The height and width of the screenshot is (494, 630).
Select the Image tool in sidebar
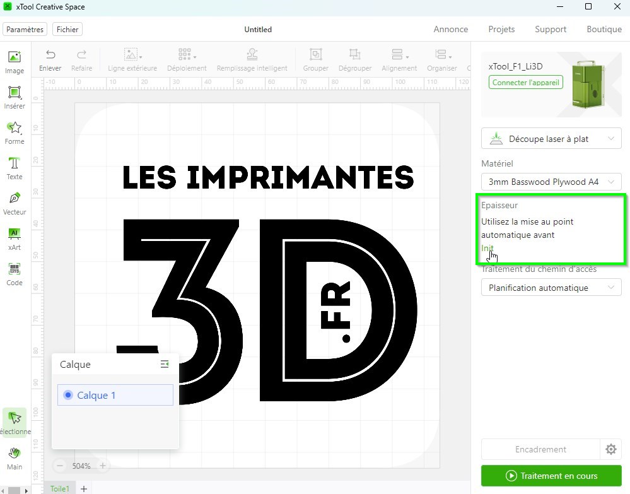click(x=15, y=62)
